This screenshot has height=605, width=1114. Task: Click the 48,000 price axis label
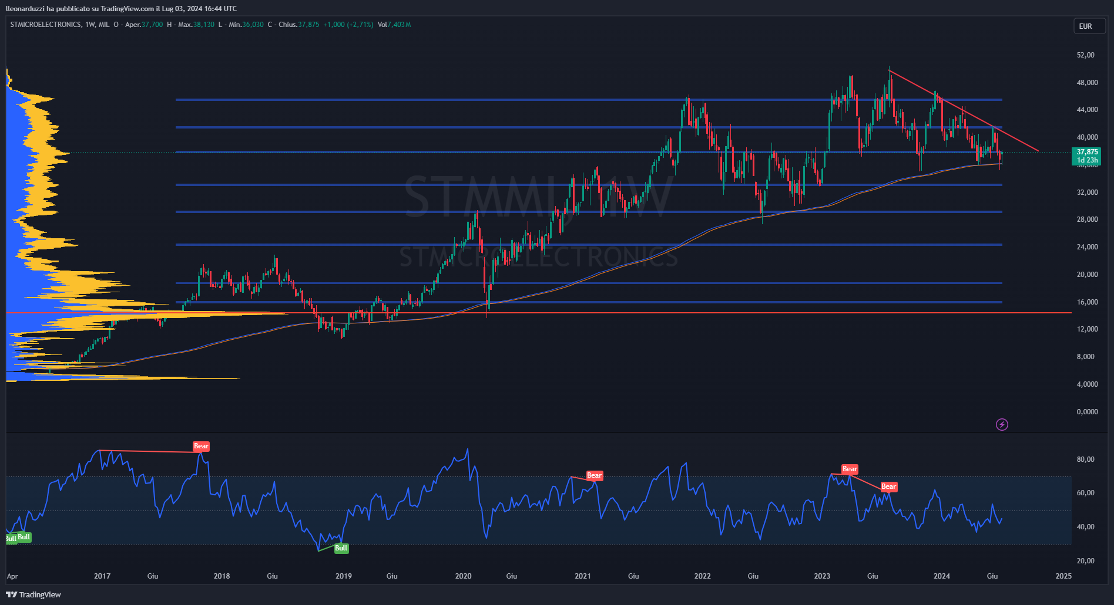(x=1087, y=83)
